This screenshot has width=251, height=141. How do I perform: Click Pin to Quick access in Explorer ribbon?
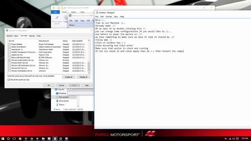(x=57, y=20)
